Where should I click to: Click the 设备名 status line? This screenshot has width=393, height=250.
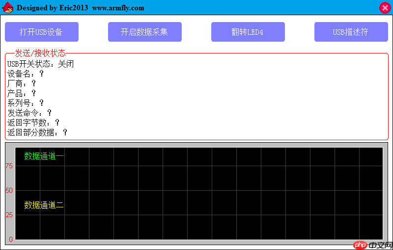26,74
